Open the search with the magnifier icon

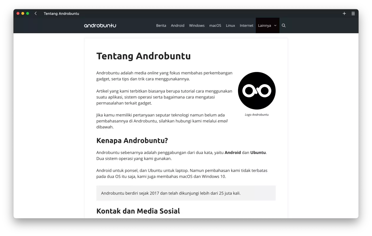coord(284,26)
